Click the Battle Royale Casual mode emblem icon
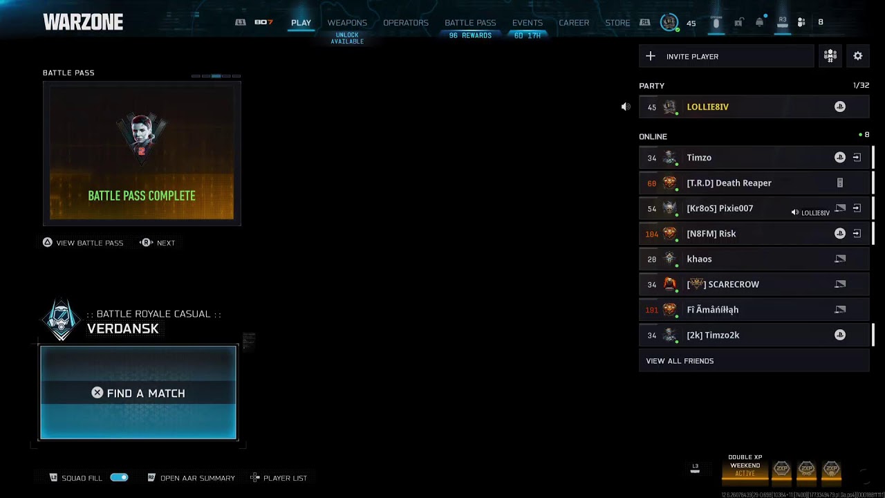The image size is (885, 498). click(x=62, y=320)
